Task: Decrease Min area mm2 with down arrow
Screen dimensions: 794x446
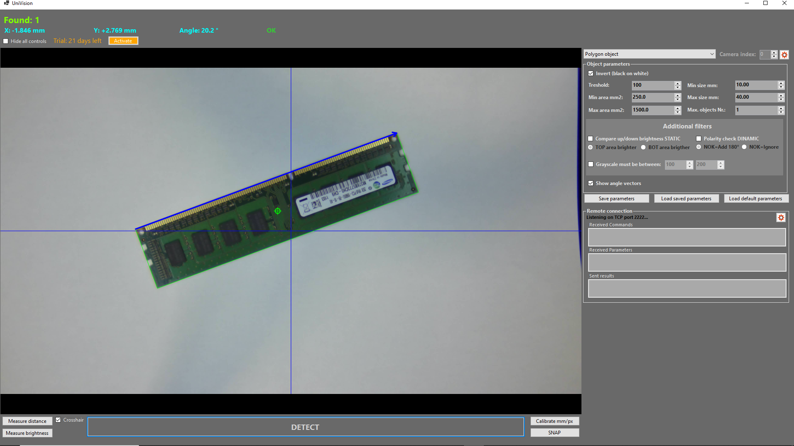Action: pyautogui.click(x=677, y=100)
